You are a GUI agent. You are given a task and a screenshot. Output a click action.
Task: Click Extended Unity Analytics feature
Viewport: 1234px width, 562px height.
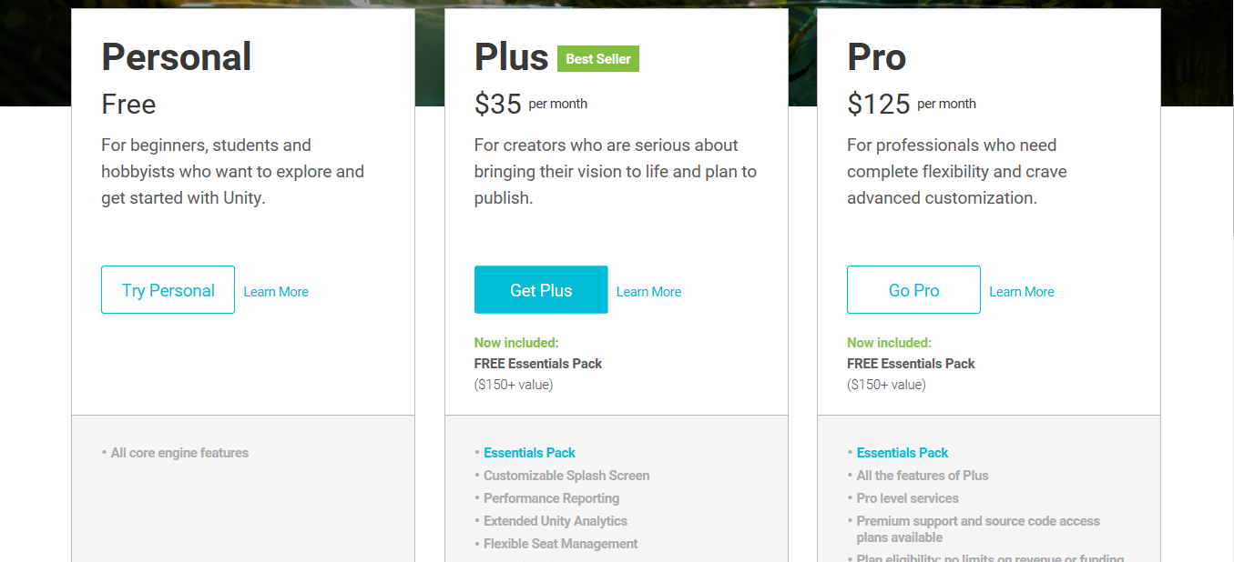[x=555, y=521]
